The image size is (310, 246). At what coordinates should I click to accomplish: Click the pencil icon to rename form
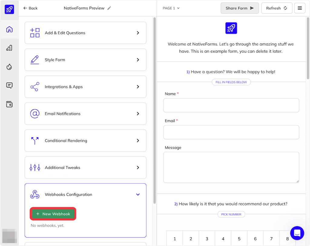(x=109, y=8)
